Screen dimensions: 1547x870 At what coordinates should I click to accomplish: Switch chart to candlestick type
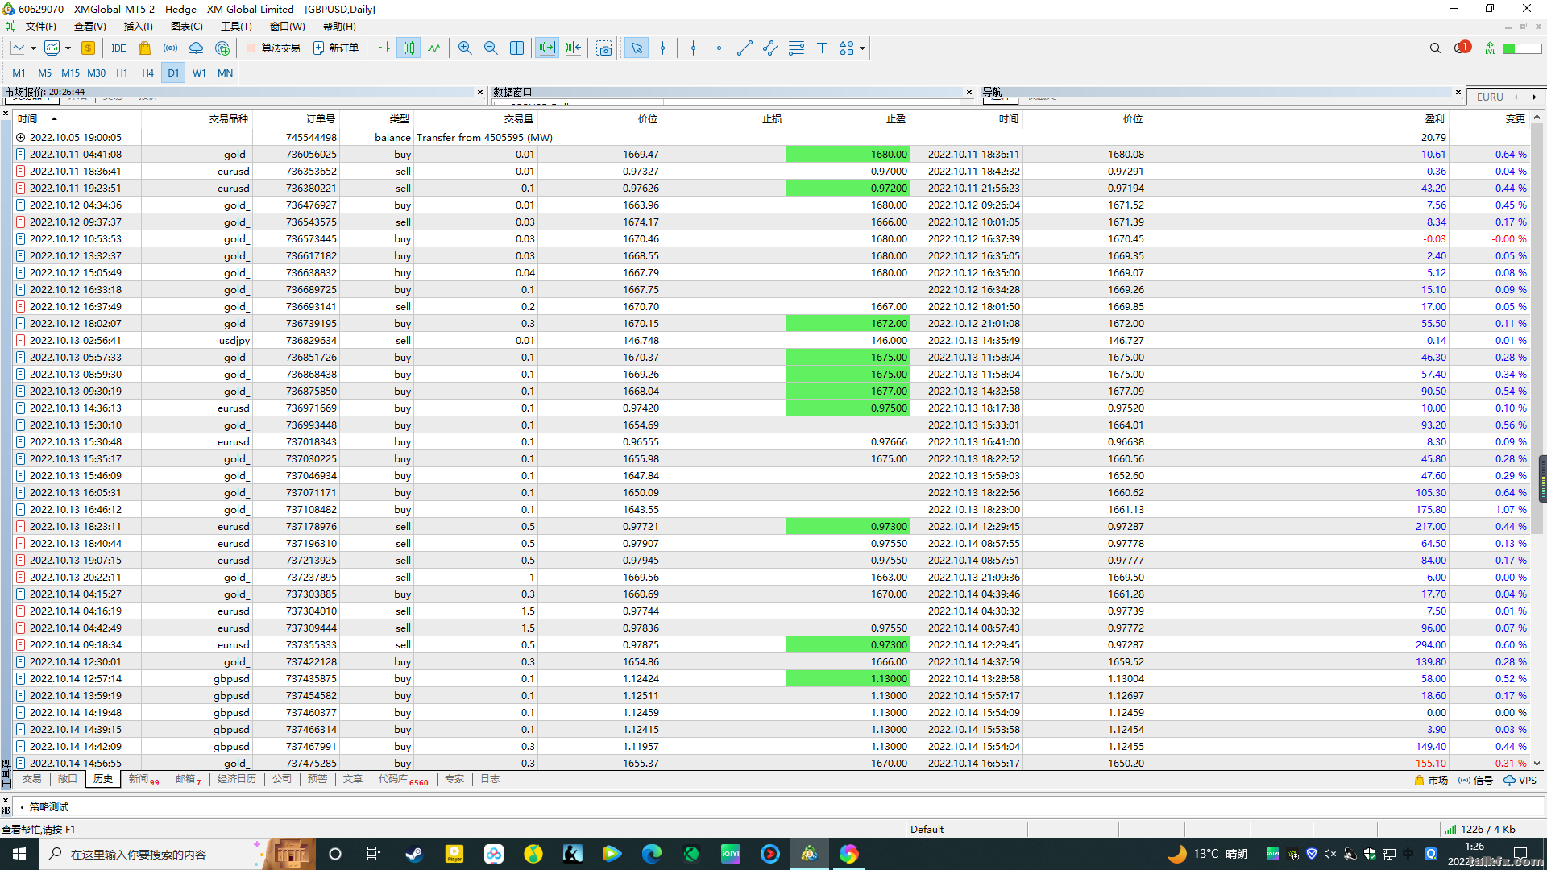pyautogui.click(x=409, y=48)
